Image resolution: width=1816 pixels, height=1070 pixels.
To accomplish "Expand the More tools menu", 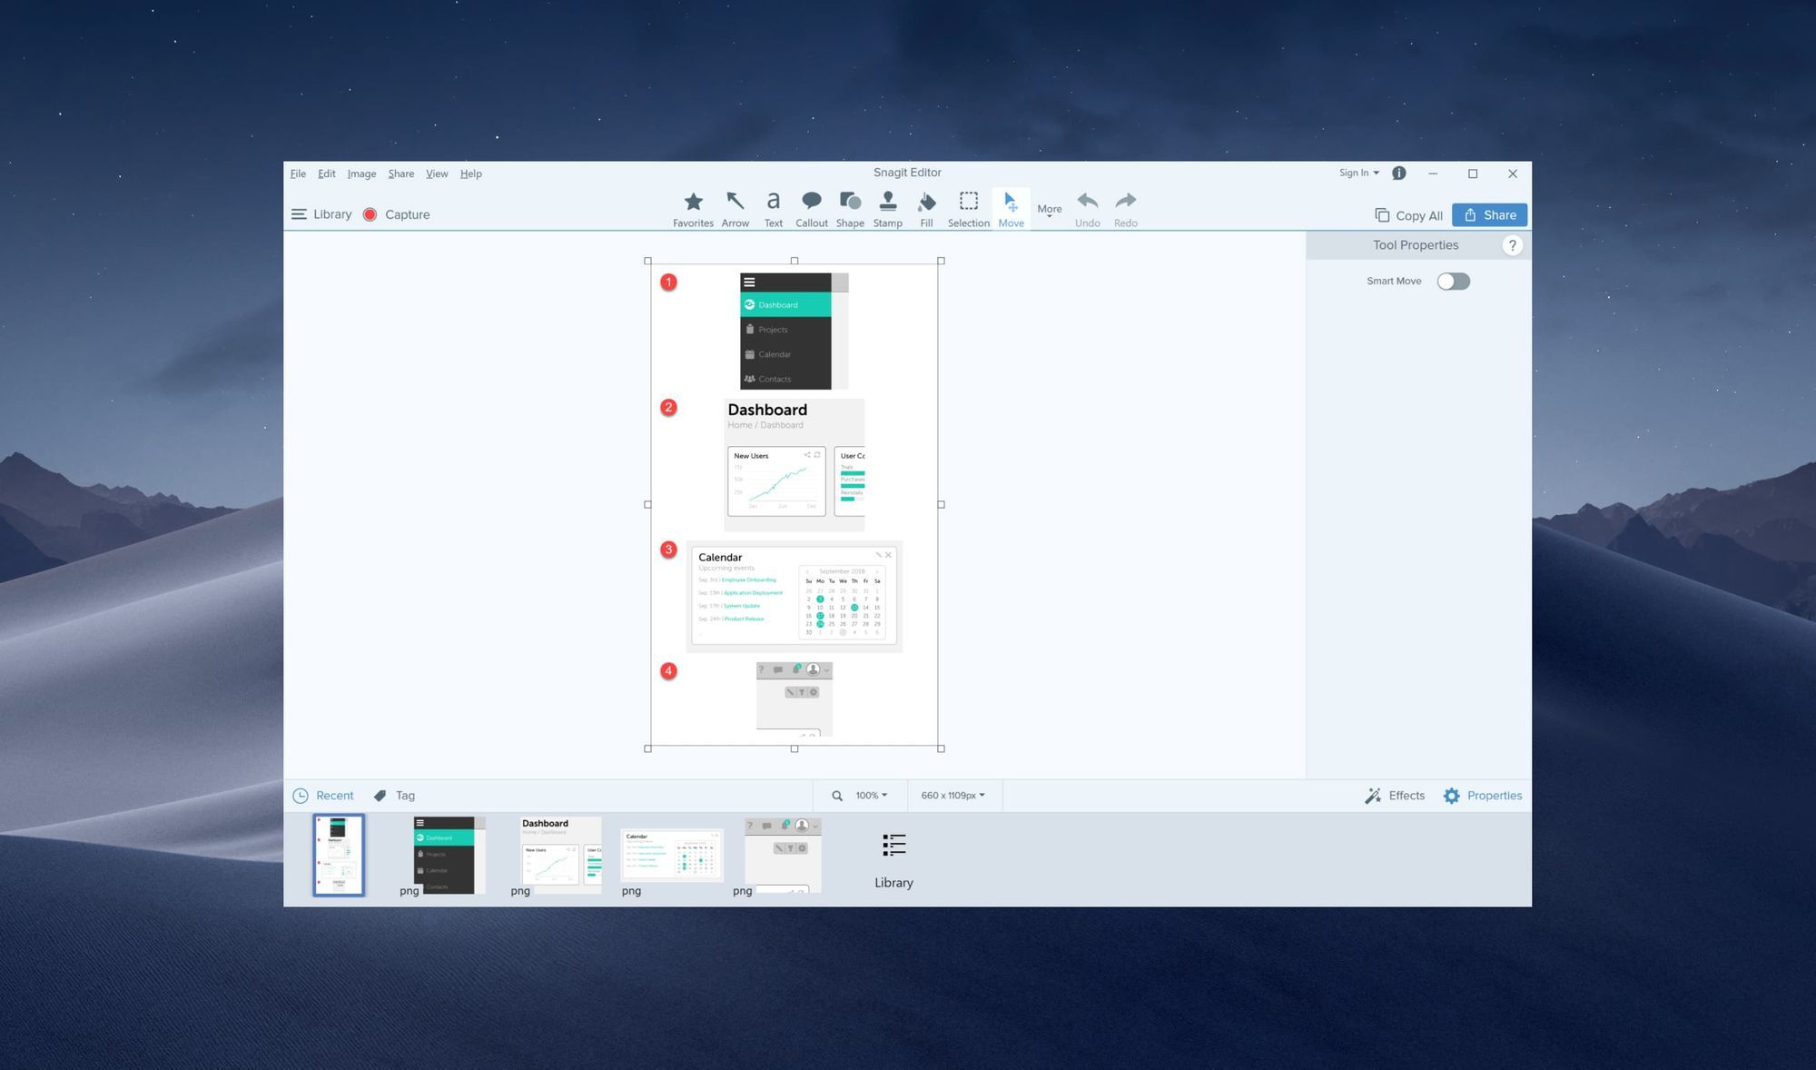I will (x=1048, y=210).
